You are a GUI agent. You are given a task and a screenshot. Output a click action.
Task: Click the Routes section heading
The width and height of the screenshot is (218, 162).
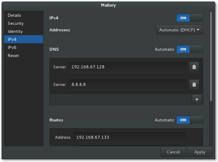point(56,120)
